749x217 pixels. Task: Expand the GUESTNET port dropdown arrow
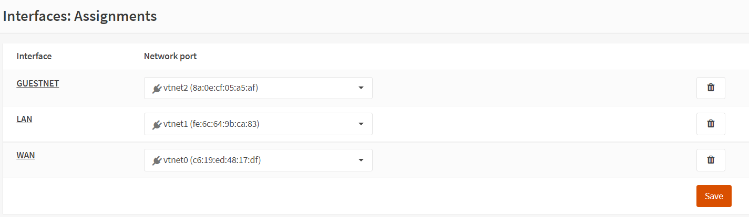[361, 88]
